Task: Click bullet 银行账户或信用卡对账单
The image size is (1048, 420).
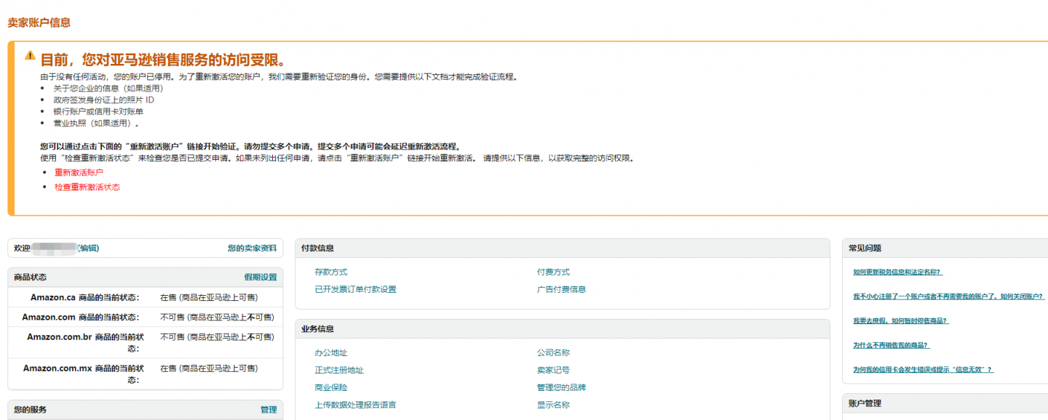Action: [98, 111]
